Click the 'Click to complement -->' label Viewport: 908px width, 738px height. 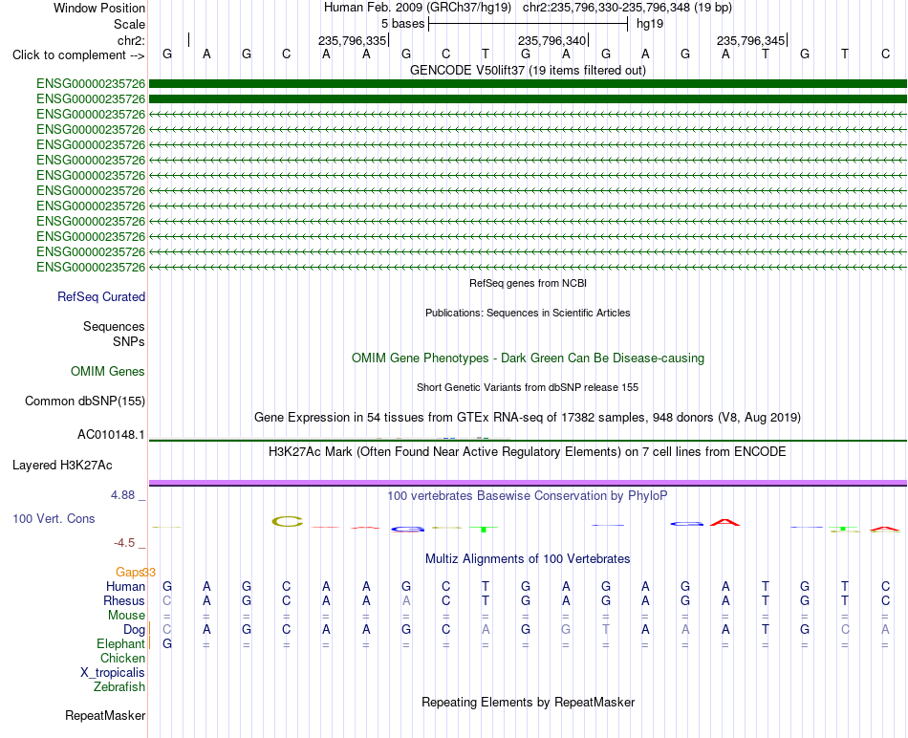click(x=78, y=55)
